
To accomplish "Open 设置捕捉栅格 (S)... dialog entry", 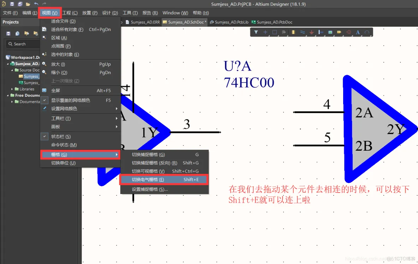I will 165,189.
